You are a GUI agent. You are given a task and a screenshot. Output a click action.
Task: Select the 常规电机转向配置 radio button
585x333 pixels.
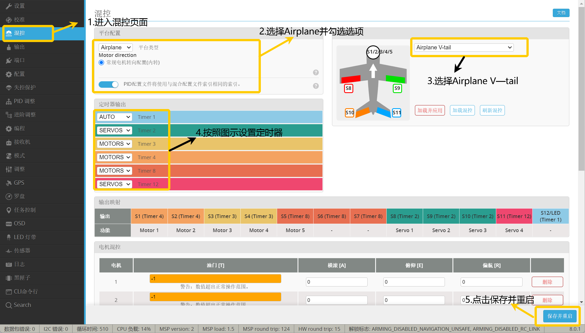[x=101, y=63]
